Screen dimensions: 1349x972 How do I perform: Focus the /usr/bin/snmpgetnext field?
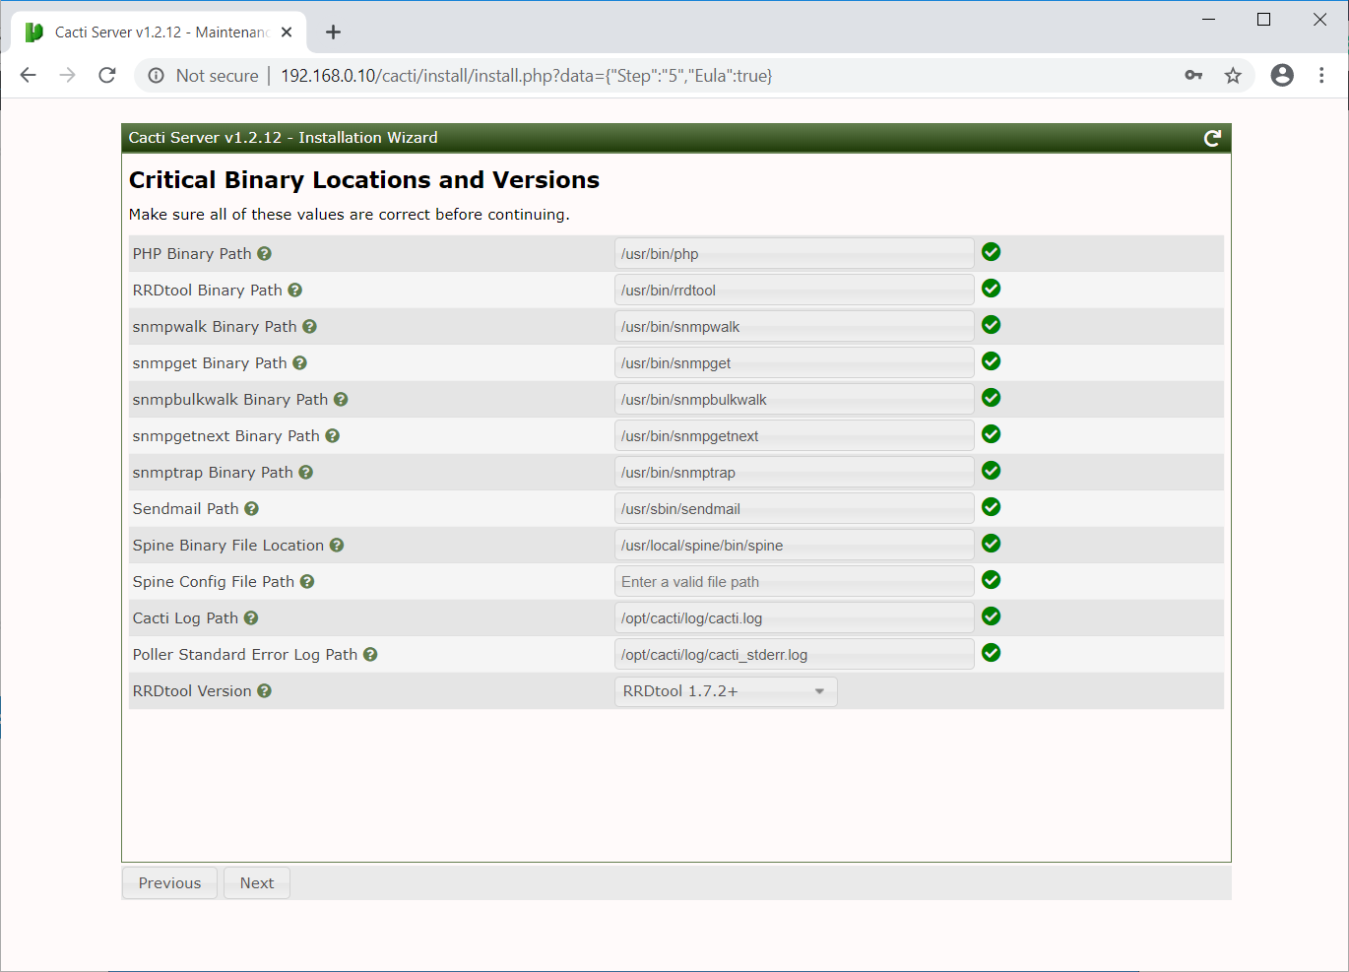click(795, 436)
